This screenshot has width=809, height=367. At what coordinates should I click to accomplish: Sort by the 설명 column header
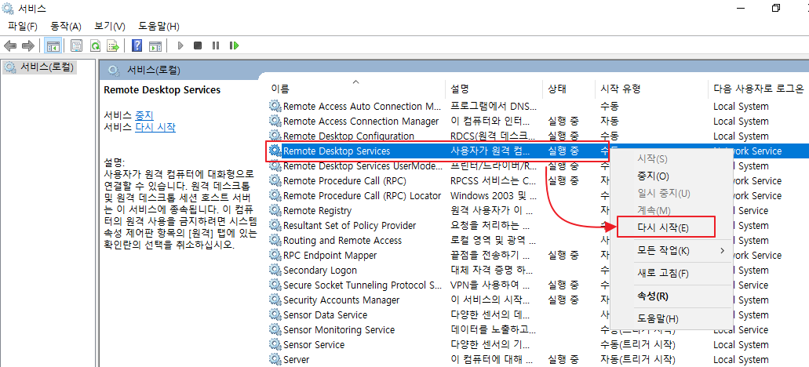[x=459, y=89]
